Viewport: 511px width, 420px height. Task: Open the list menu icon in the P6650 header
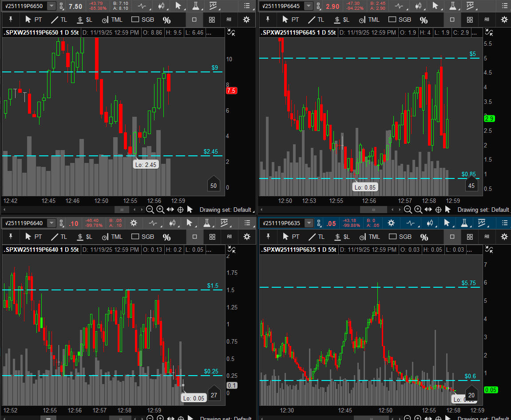pyautogui.click(x=246, y=6)
